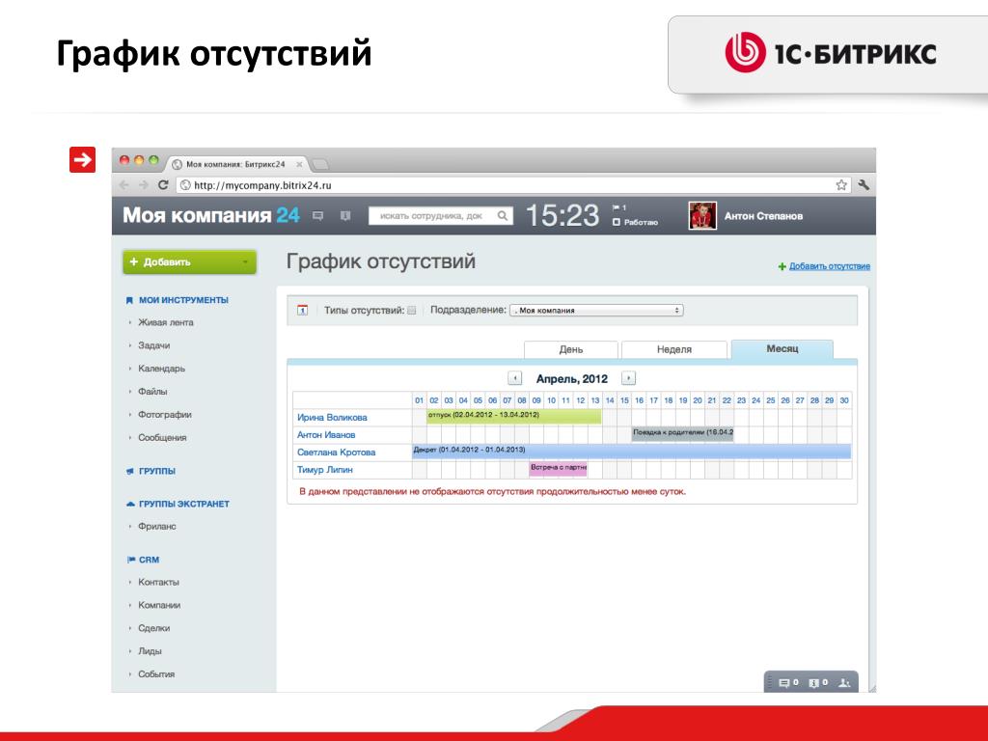Click the pink Встреча с партнером bar

559,468
